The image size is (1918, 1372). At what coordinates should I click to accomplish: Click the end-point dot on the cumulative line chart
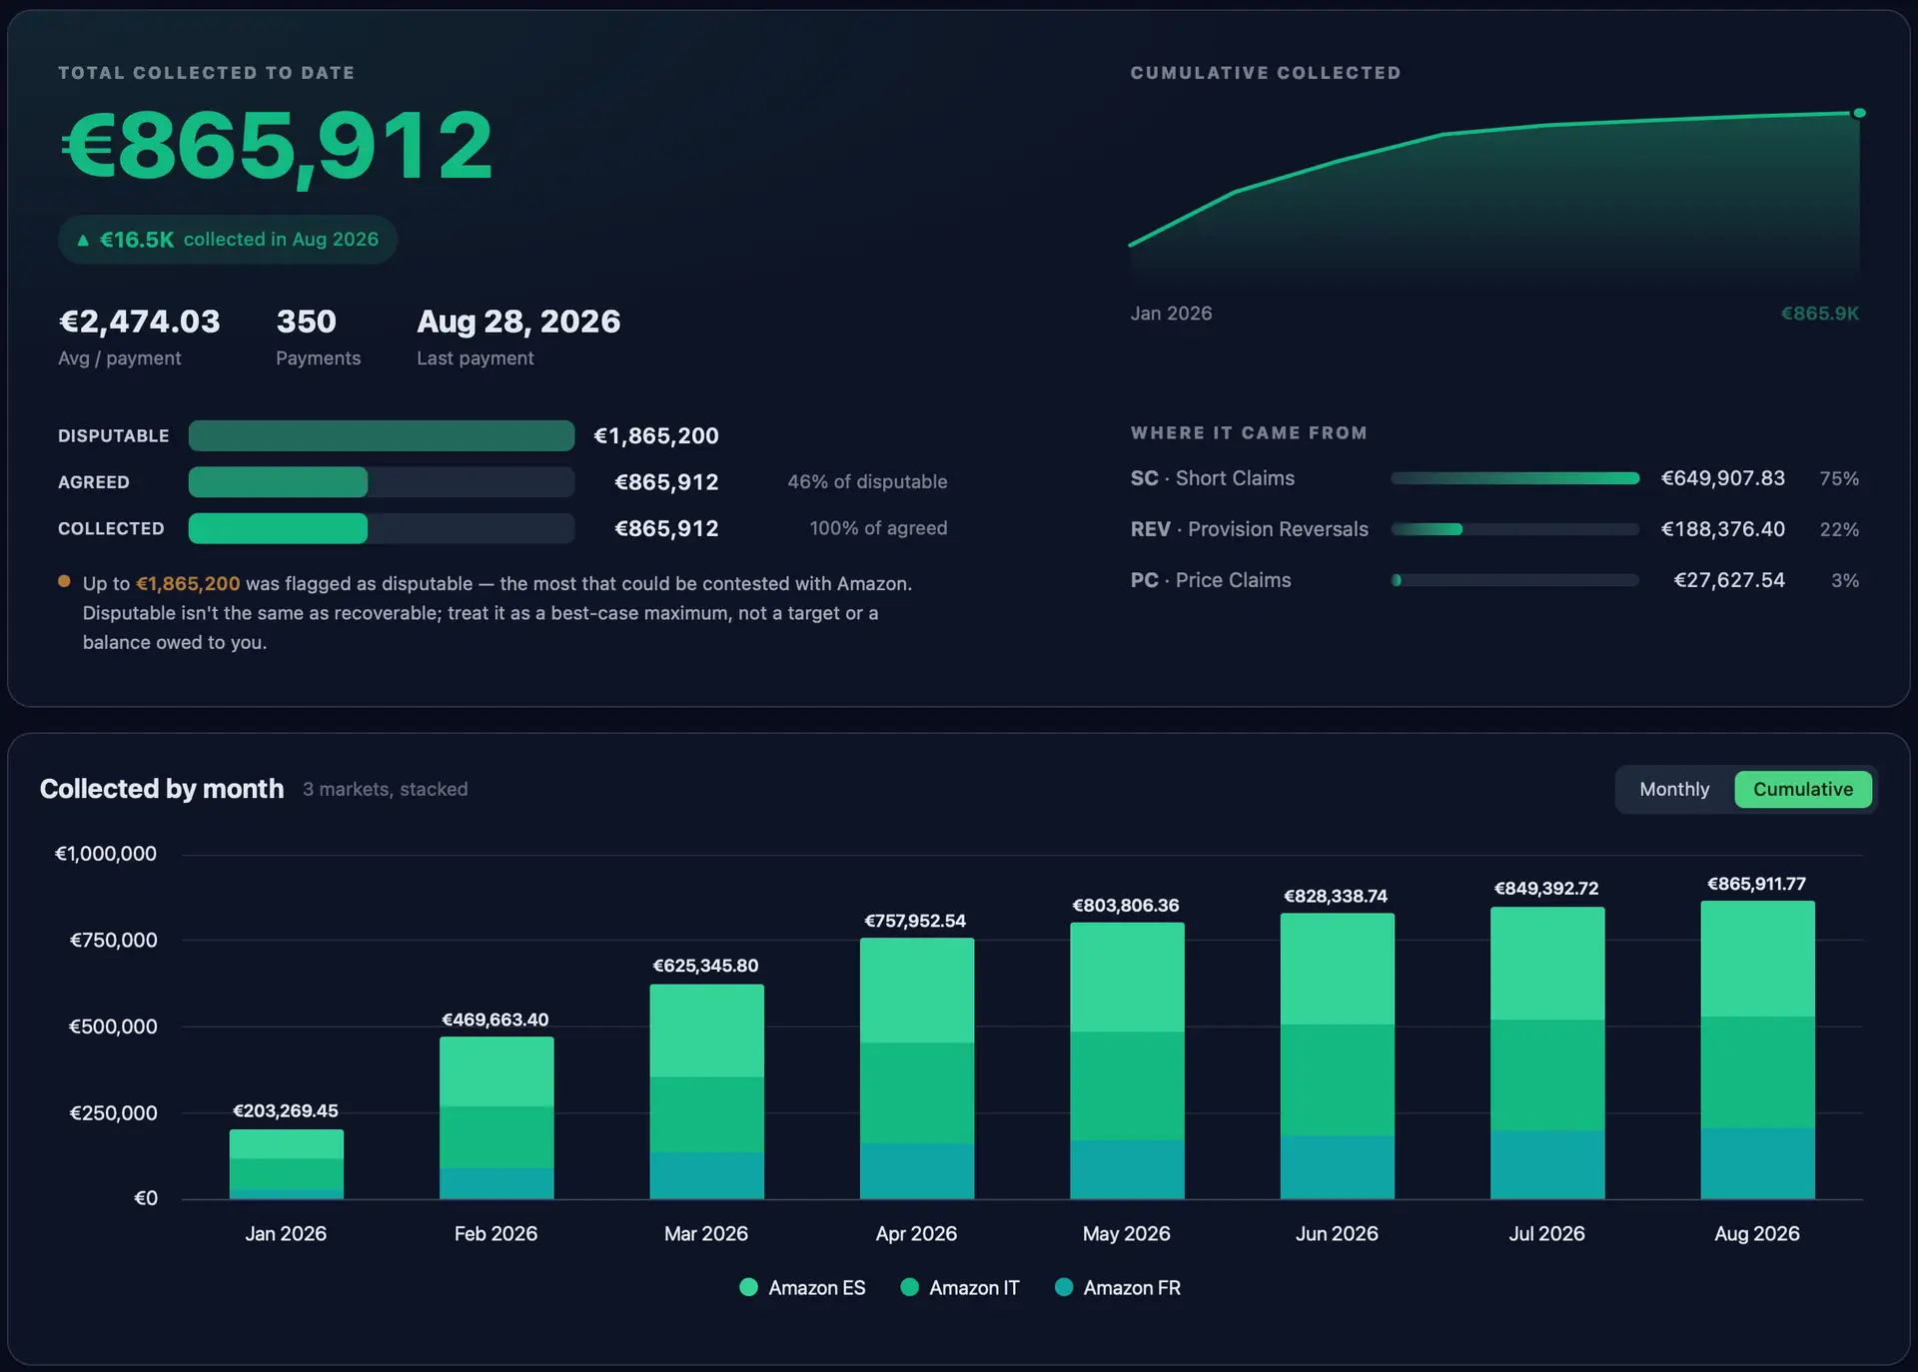tap(1859, 113)
